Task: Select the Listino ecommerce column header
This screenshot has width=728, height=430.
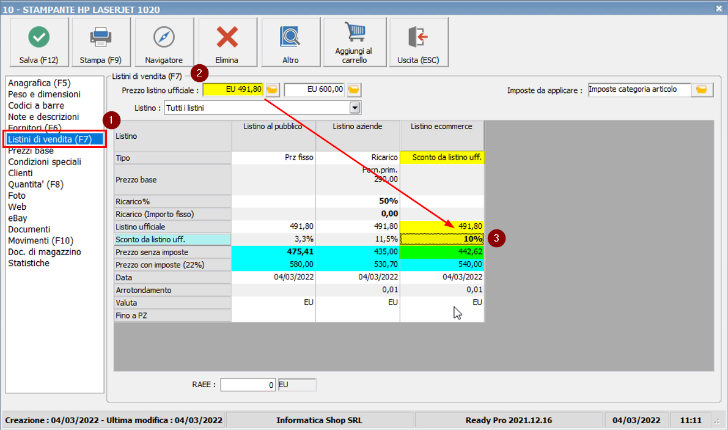Action: click(442, 136)
